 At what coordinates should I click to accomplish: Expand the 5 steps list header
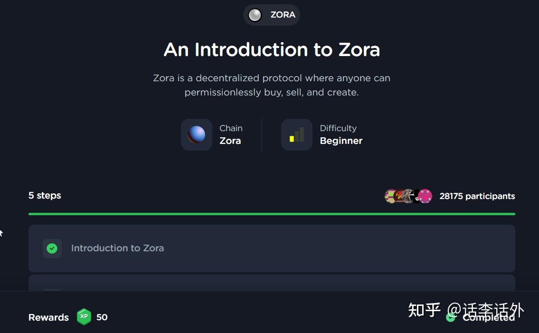pos(45,195)
